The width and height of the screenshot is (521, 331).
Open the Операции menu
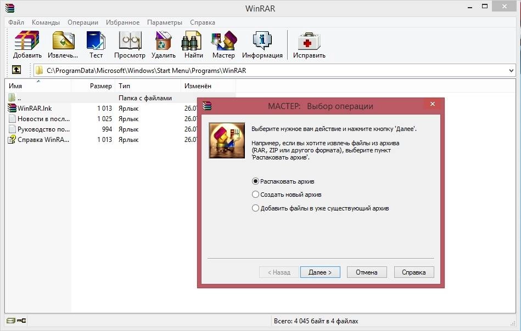[x=83, y=22]
